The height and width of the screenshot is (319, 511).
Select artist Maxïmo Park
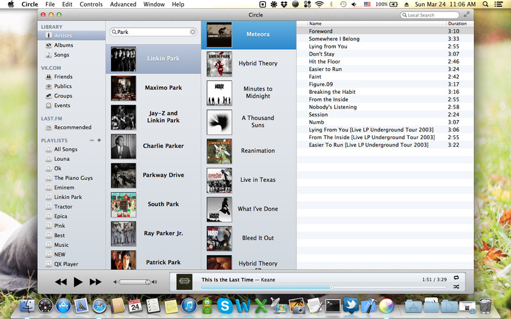(x=153, y=88)
